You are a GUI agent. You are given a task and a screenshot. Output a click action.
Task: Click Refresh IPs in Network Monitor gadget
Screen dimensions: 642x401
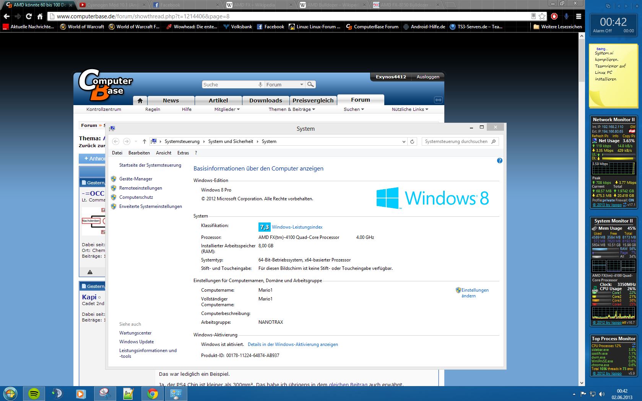[600, 136]
